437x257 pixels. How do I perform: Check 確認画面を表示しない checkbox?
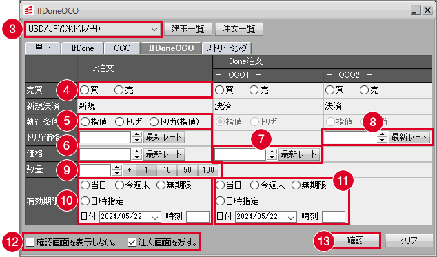click(x=30, y=243)
